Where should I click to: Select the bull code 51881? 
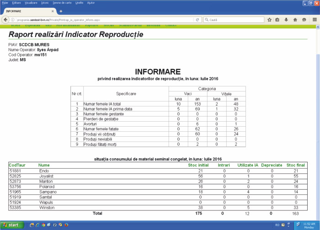(15, 171)
